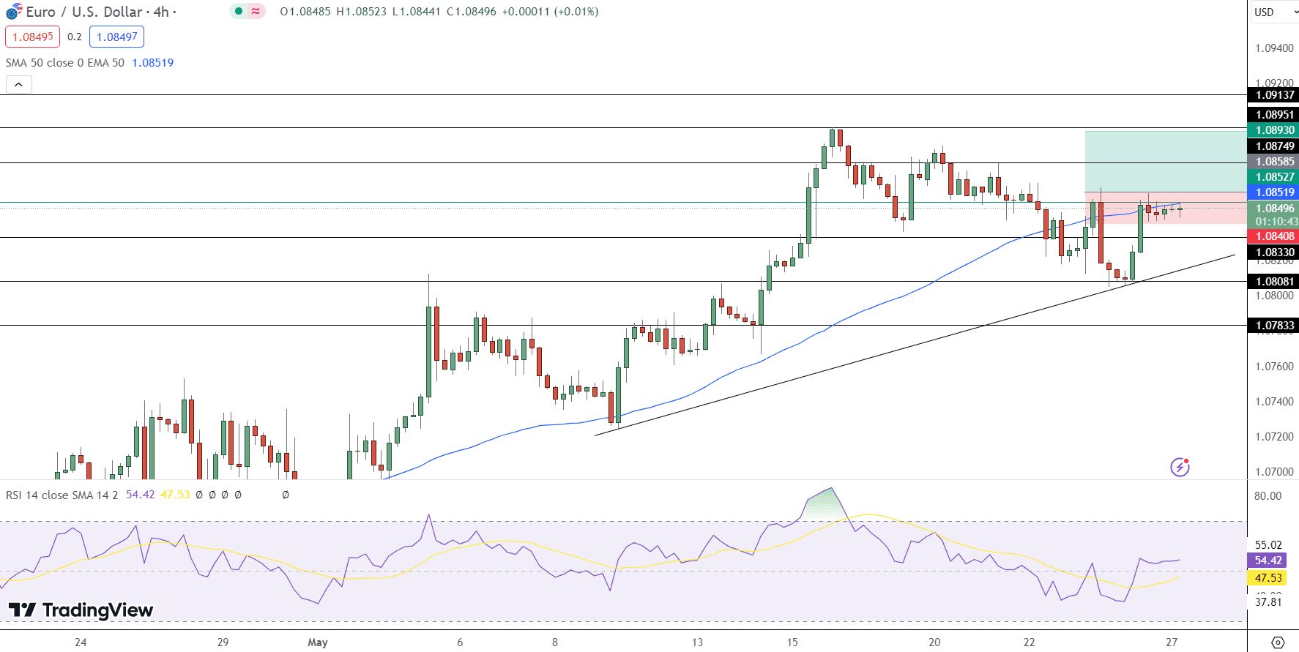Screen dimensions: 1299x652
Task: Click the 1.08330 price level label
Action: pyautogui.click(x=1273, y=252)
